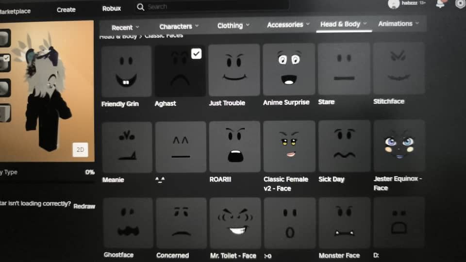
Task: Click the Friendly Grin name label
Action: [120, 104]
